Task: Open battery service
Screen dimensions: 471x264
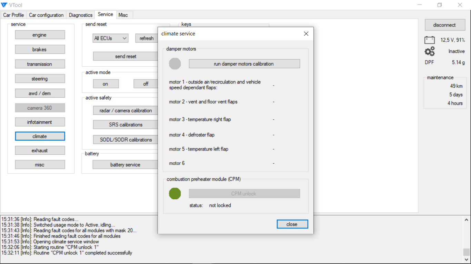Action: tap(125, 165)
